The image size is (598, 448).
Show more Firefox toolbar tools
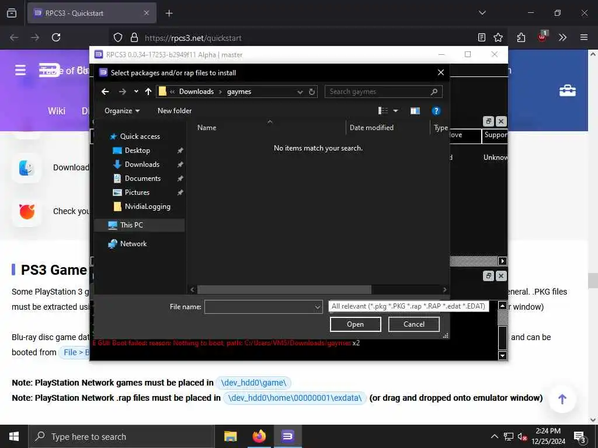click(562, 37)
